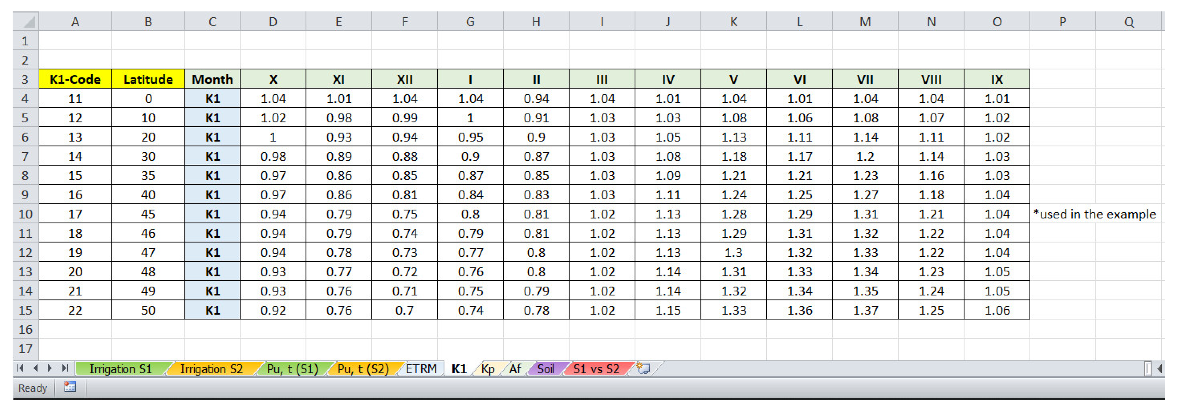Viewport: 1177px width, 411px height.
Task: Click next sheet navigation arrow
Action: (x=50, y=368)
